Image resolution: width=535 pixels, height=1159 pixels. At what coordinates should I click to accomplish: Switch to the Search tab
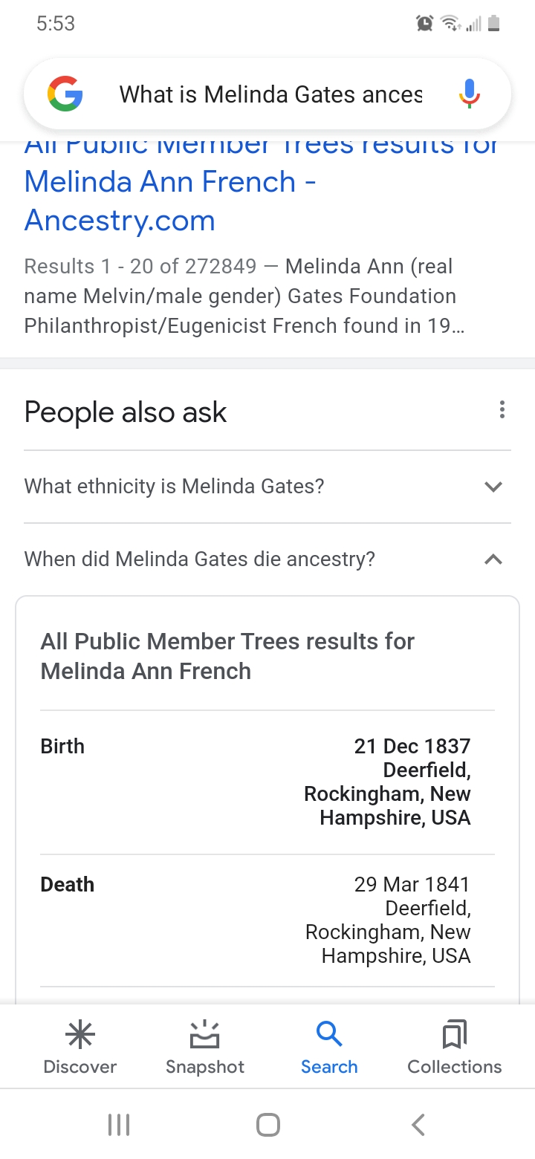pos(329,1048)
